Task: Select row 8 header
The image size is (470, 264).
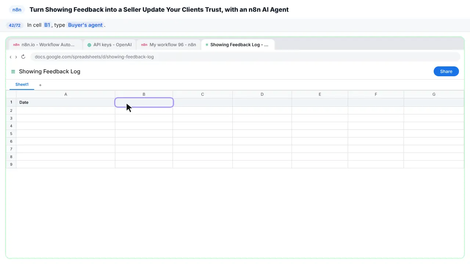Action: [x=11, y=157]
